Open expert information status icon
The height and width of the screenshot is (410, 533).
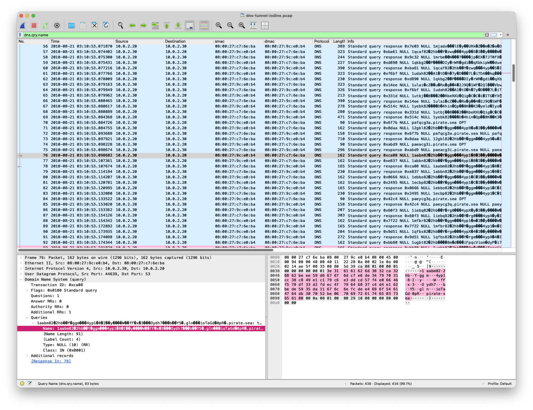(x=22, y=383)
